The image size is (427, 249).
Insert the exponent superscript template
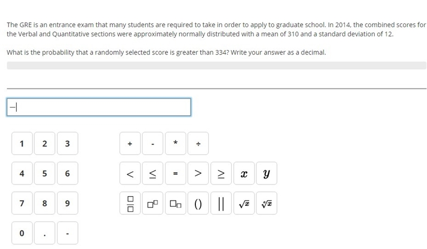pyautogui.click(x=153, y=203)
